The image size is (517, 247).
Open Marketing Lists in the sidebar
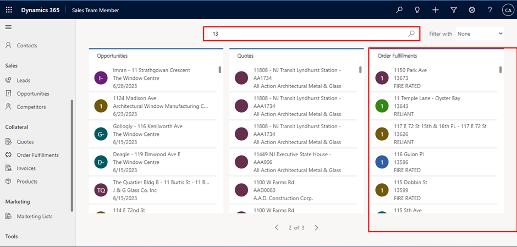coord(35,216)
